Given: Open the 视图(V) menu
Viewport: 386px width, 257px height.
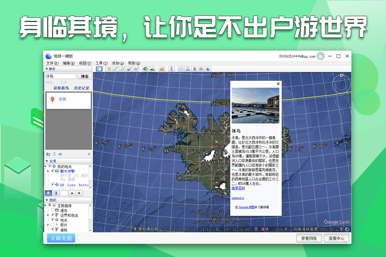Looking at the screenshot, I should [85, 63].
